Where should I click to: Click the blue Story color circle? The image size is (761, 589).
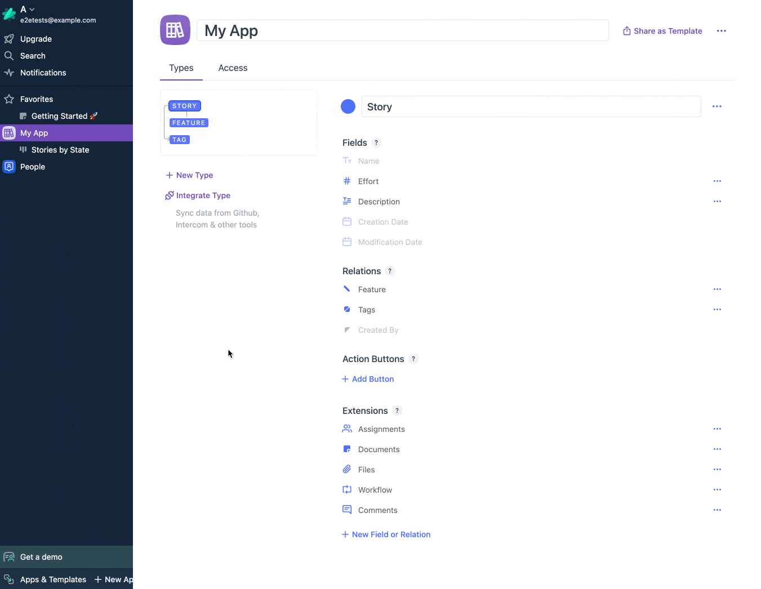pos(348,106)
